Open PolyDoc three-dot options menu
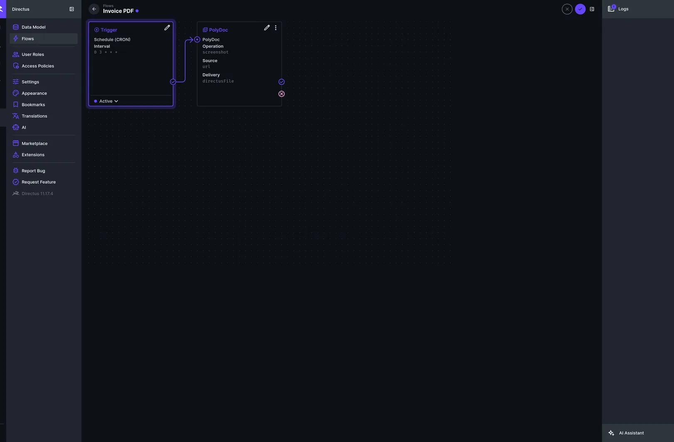The image size is (674, 442). pyautogui.click(x=276, y=27)
